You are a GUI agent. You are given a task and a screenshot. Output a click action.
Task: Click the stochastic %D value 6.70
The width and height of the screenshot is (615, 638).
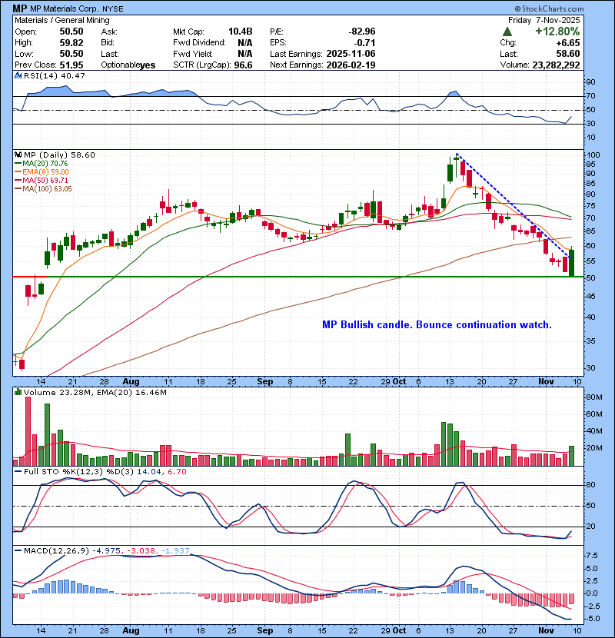[x=177, y=472]
